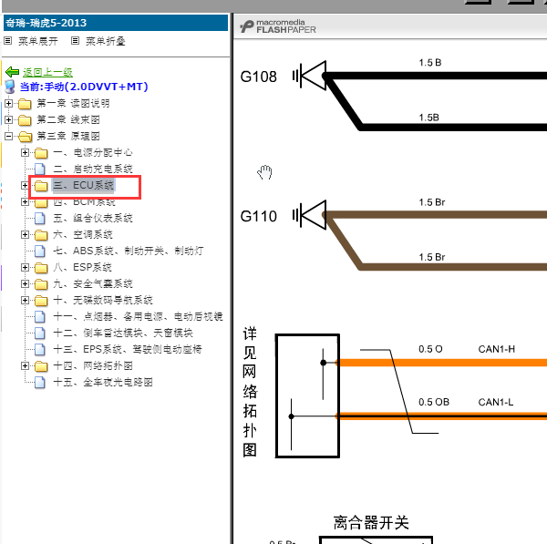This screenshot has width=547, height=544.
Task: Expand 第一章 读图说明 node
Action: tap(9, 103)
